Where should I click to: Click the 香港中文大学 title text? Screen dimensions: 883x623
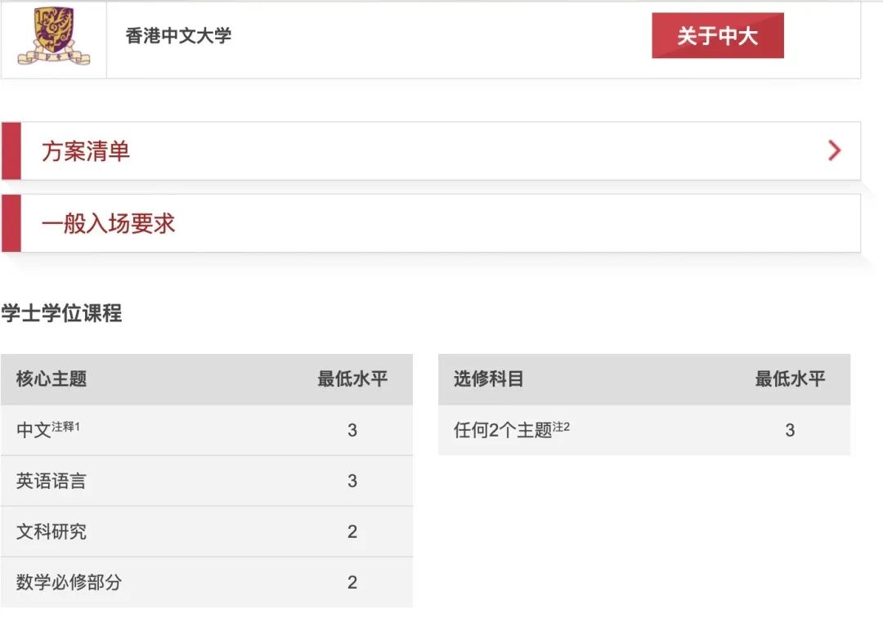click(178, 35)
